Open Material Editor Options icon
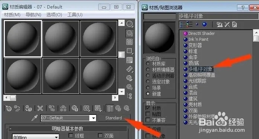The width and height of the screenshot is (259, 139). pos(129,78)
